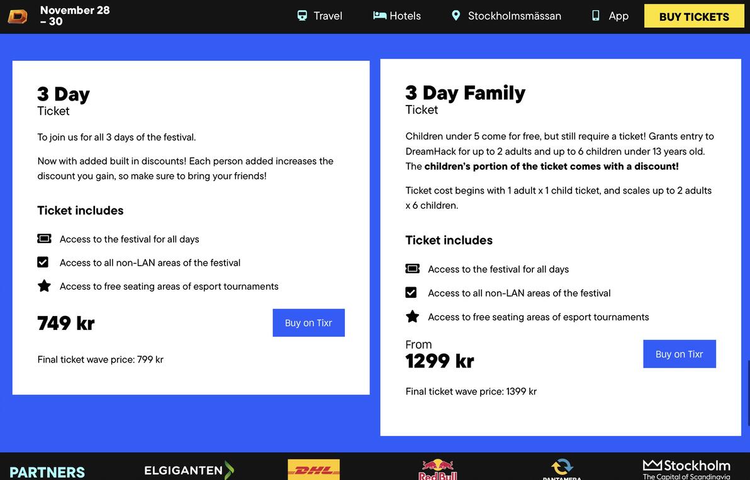Screen dimensions: 750x480
Task: Click the location pin icon for Stockholmsmässan
Action: click(x=456, y=16)
